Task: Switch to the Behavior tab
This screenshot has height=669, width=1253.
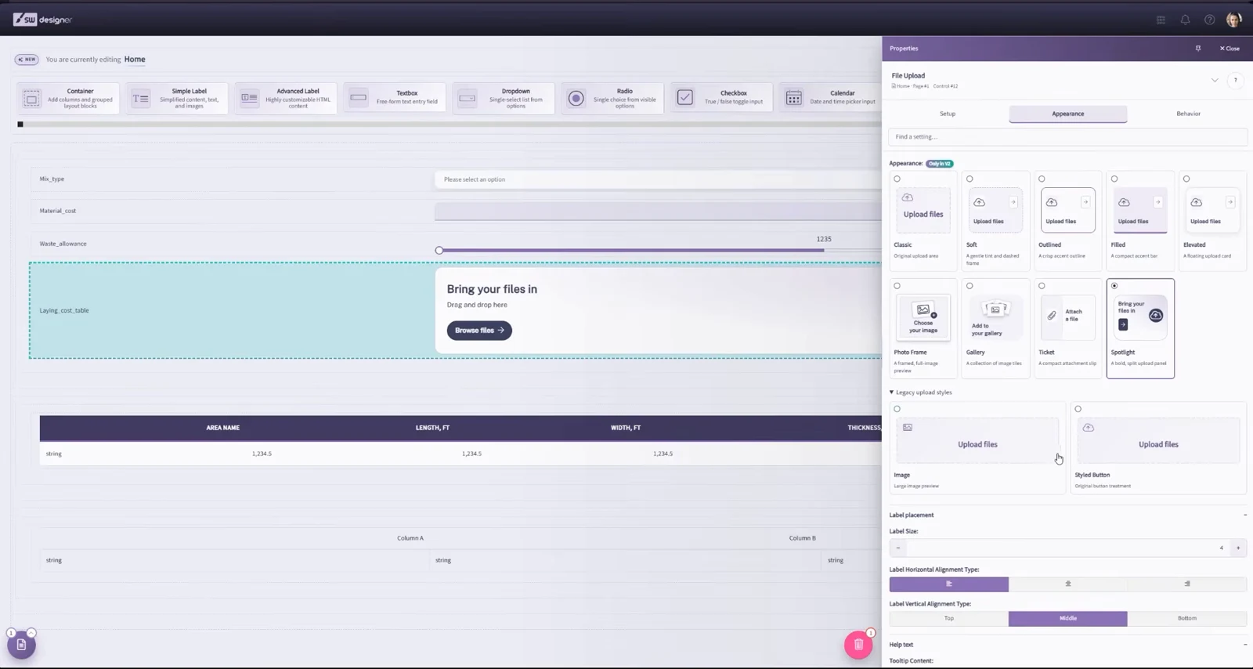Action: pos(1188,114)
